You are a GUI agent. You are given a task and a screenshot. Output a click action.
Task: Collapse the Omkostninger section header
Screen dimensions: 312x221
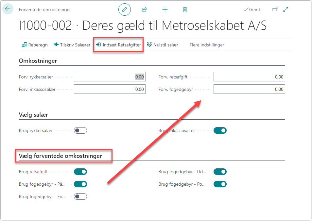click(38, 61)
